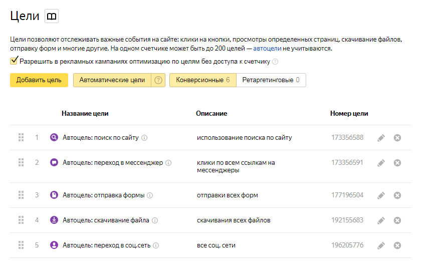The height and width of the screenshot is (266, 445).
Task: Switch to Ретаргетинговые 0 tab
Action: point(271,80)
